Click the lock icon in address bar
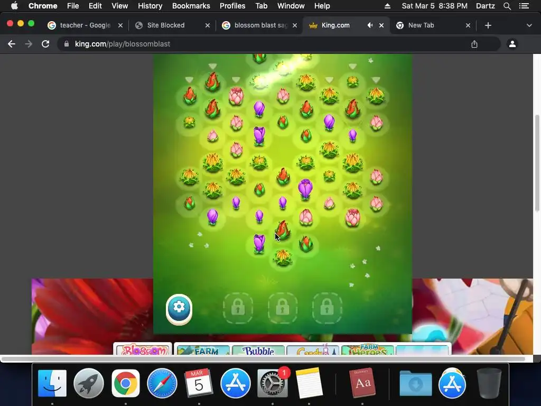Screen dimensions: 541x406 [x=67, y=44]
